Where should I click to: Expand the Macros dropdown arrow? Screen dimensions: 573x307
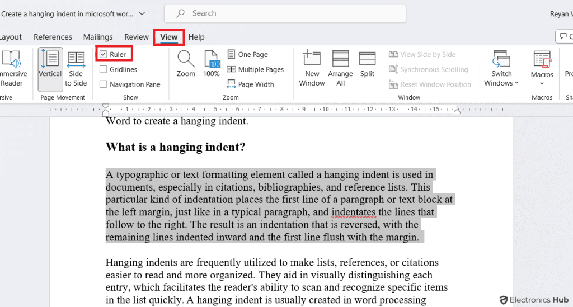tap(542, 83)
